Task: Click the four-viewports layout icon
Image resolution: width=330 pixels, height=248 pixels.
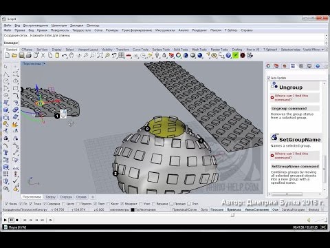Action: (122, 55)
